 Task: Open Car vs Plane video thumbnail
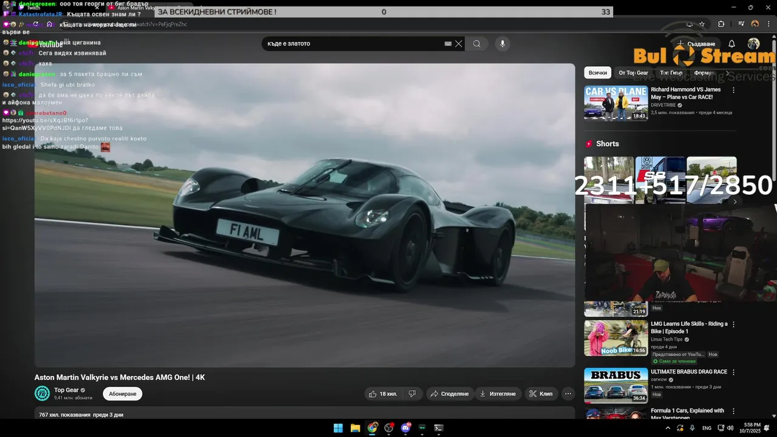tap(616, 103)
